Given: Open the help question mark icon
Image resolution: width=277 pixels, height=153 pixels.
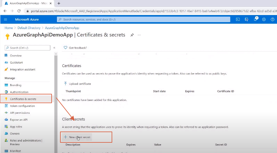Looking at the screenshot, I should tap(272, 19).
